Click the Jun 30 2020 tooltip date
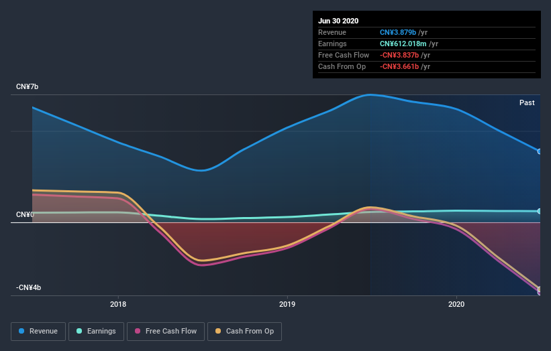Screen dimensions: 551x351 click(338, 21)
